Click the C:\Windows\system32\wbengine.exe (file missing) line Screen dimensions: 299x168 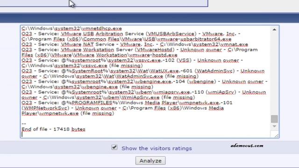[x=87, y=87]
